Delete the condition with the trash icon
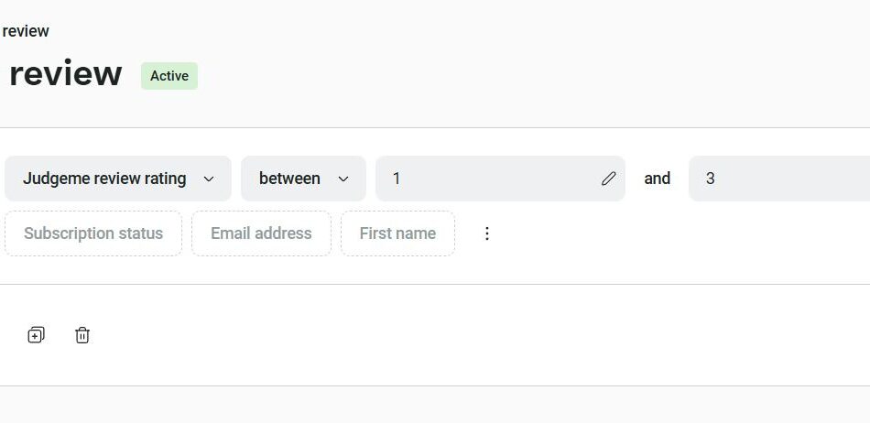 (82, 335)
